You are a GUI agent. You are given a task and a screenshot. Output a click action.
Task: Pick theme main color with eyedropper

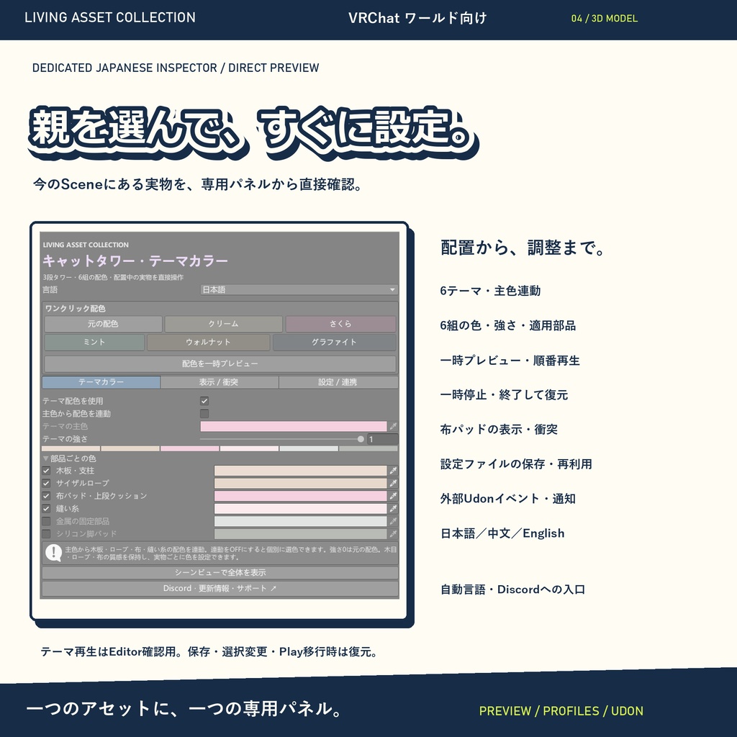tap(393, 426)
